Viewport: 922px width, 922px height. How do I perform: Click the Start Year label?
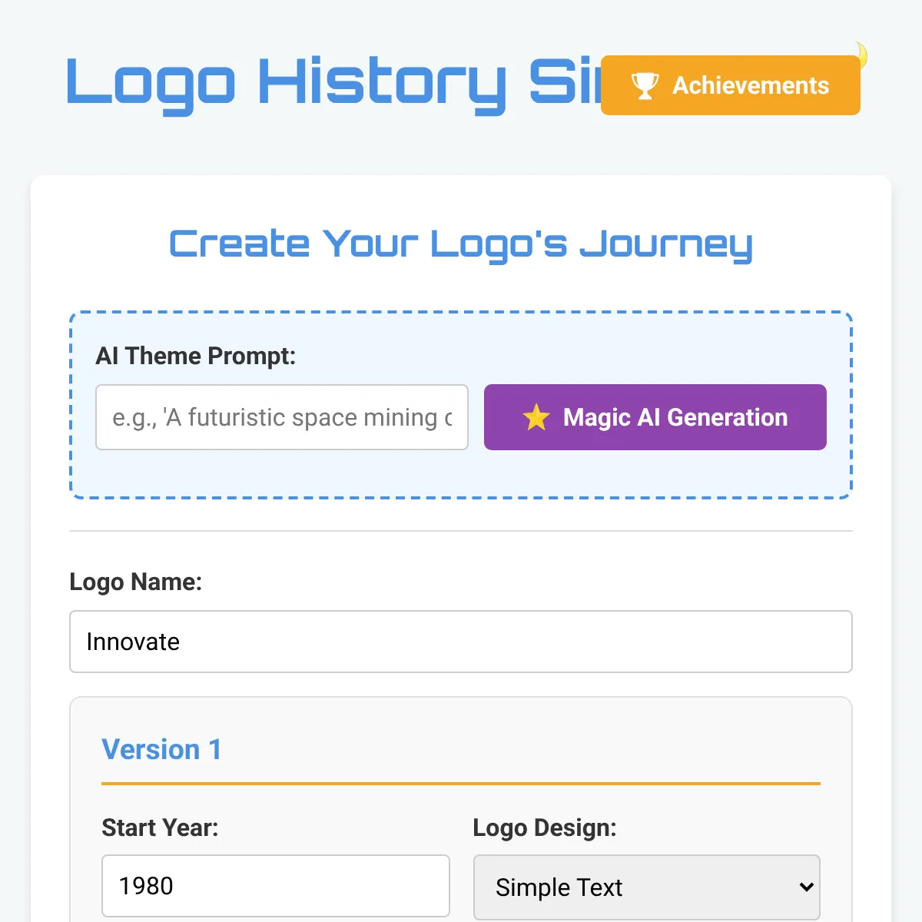tap(160, 827)
